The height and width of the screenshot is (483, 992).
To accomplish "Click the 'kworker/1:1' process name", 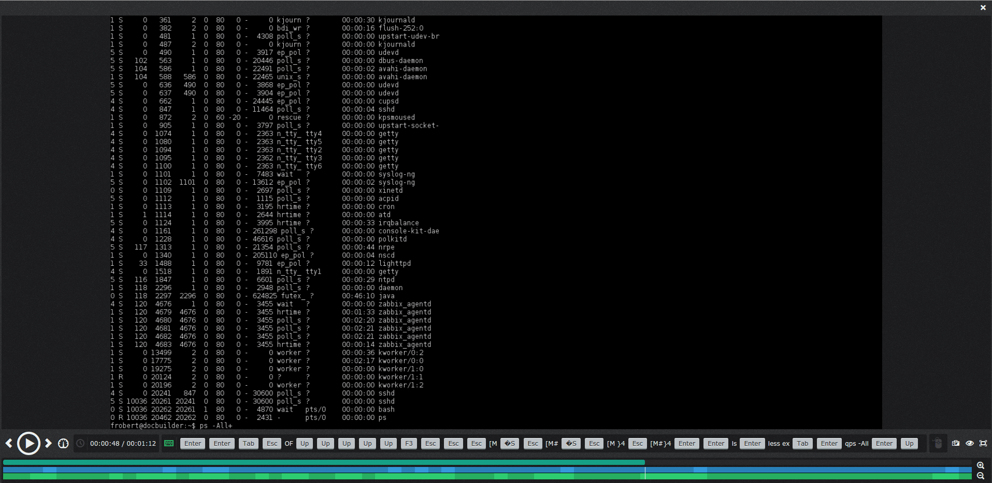I will [x=400, y=377].
